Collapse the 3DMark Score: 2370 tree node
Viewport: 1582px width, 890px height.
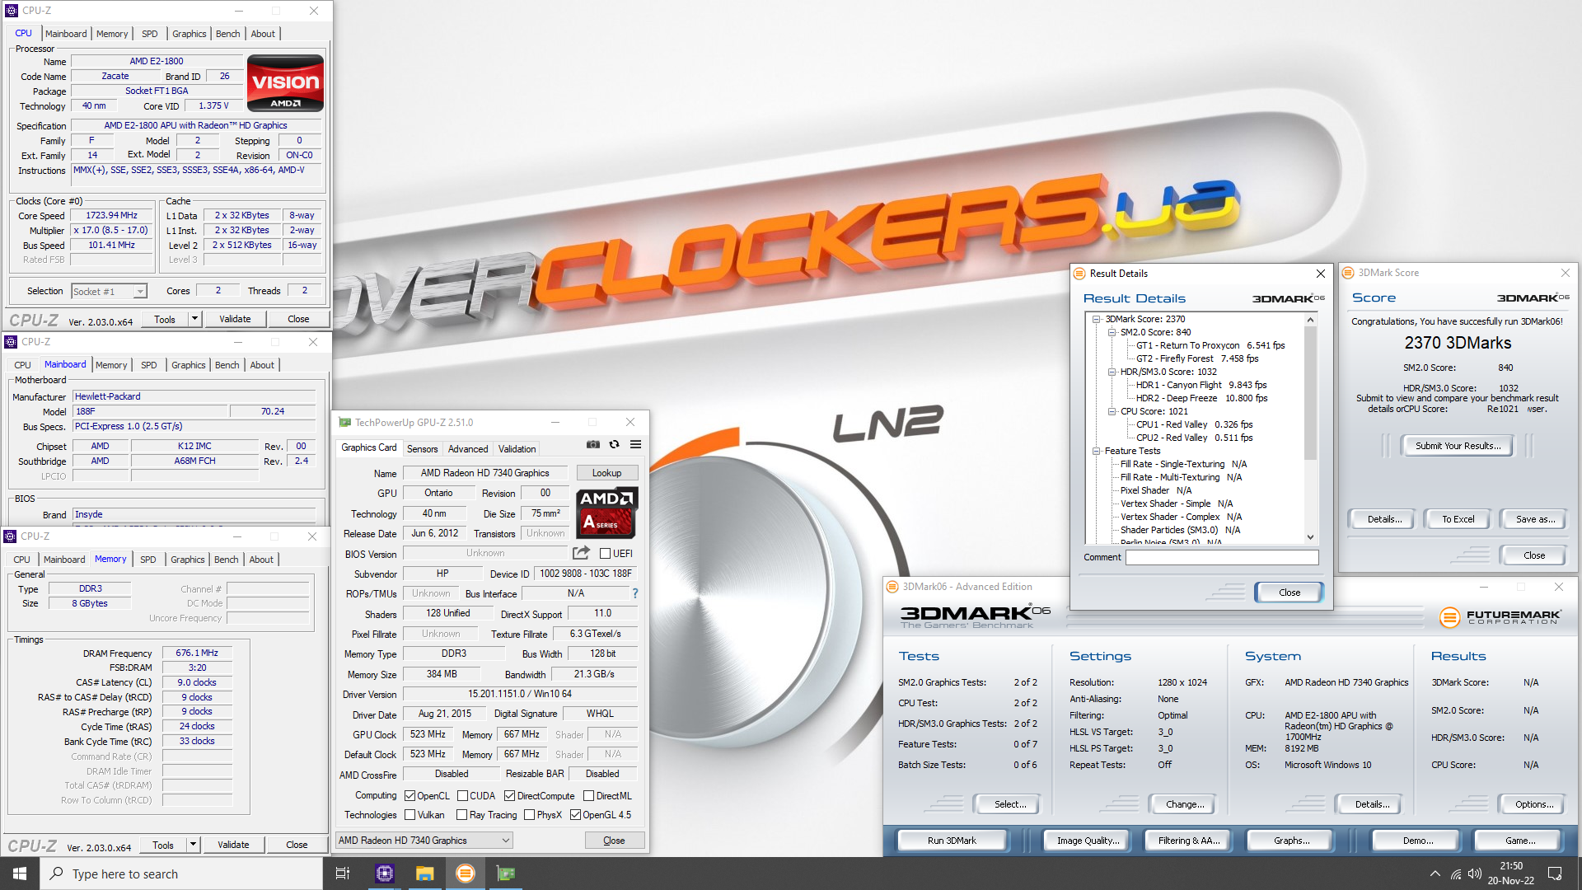tap(1097, 319)
